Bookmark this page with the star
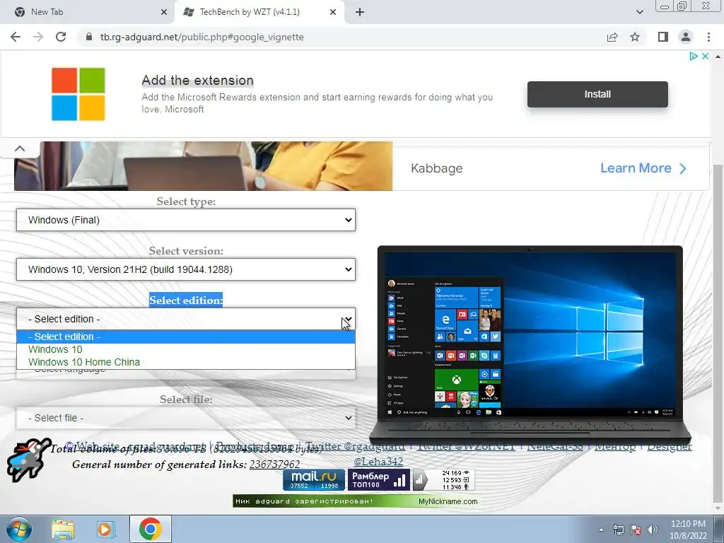Image resolution: width=724 pixels, height=543 pixels. [x=635, y=37]
